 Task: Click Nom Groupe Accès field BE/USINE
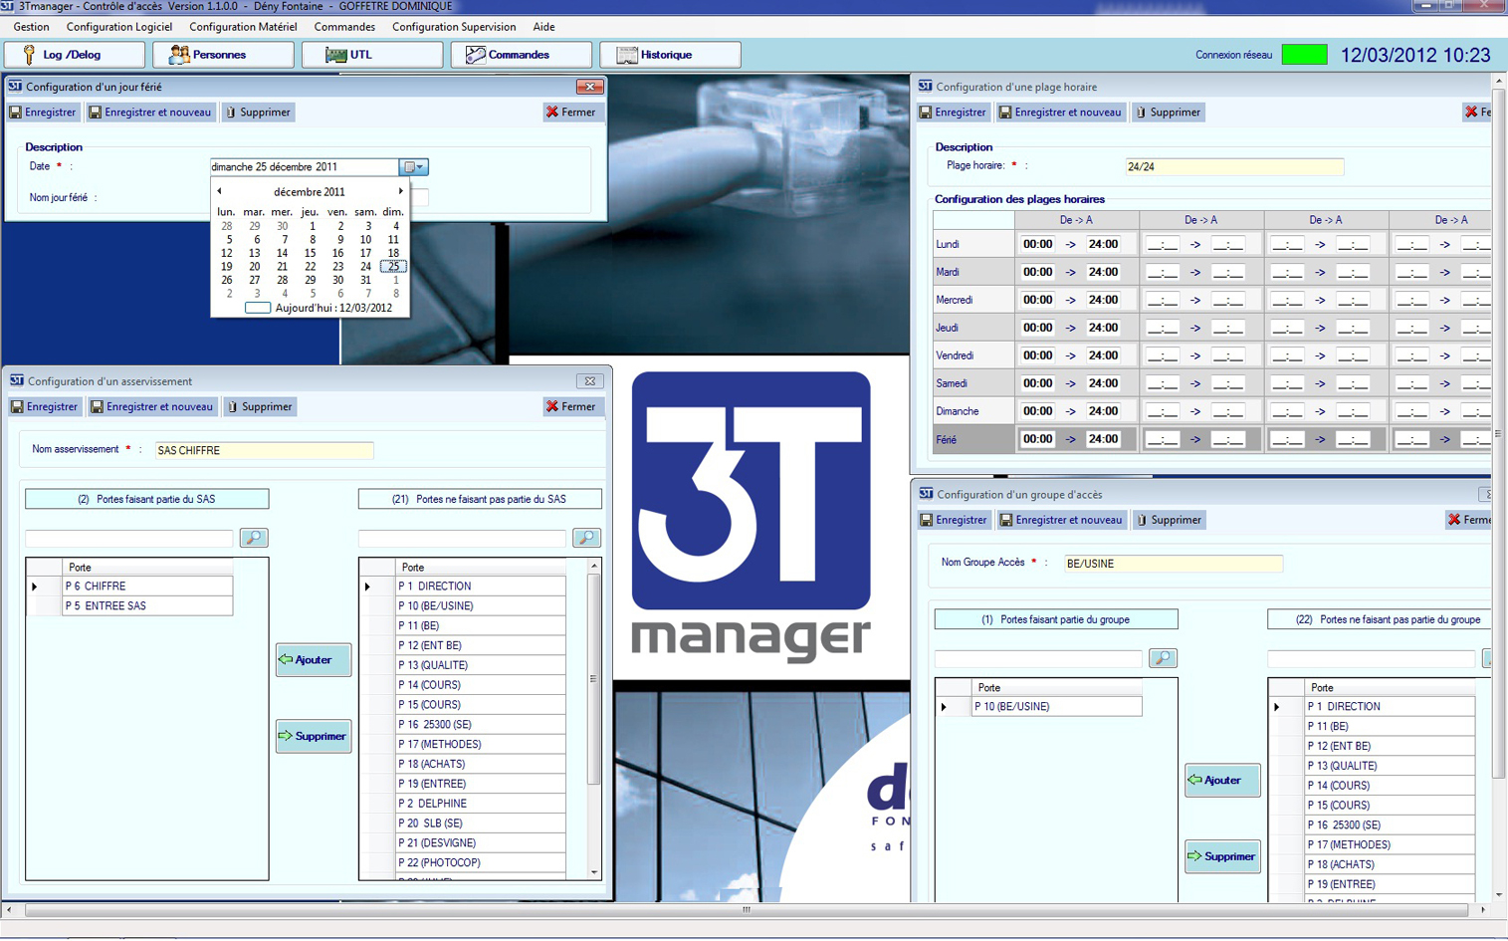(x=1173, y=564)
